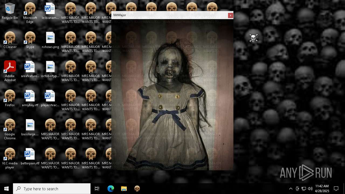The image size is (345, 194).
Task: Open VLC media player shortcut
Action: (10, 158)
